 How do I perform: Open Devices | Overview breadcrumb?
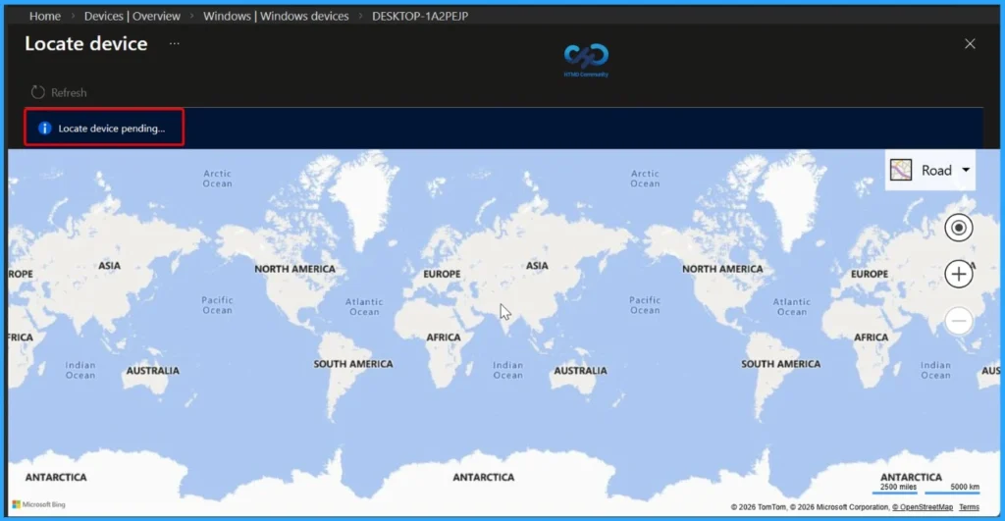click(132, 16)
